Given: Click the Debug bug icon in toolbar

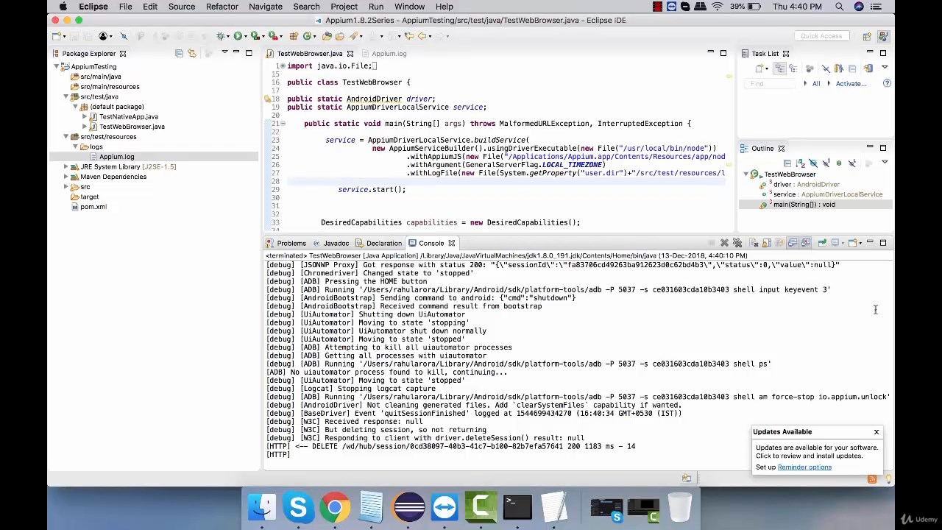Looking at the screenshot, I should click(220, 36).
